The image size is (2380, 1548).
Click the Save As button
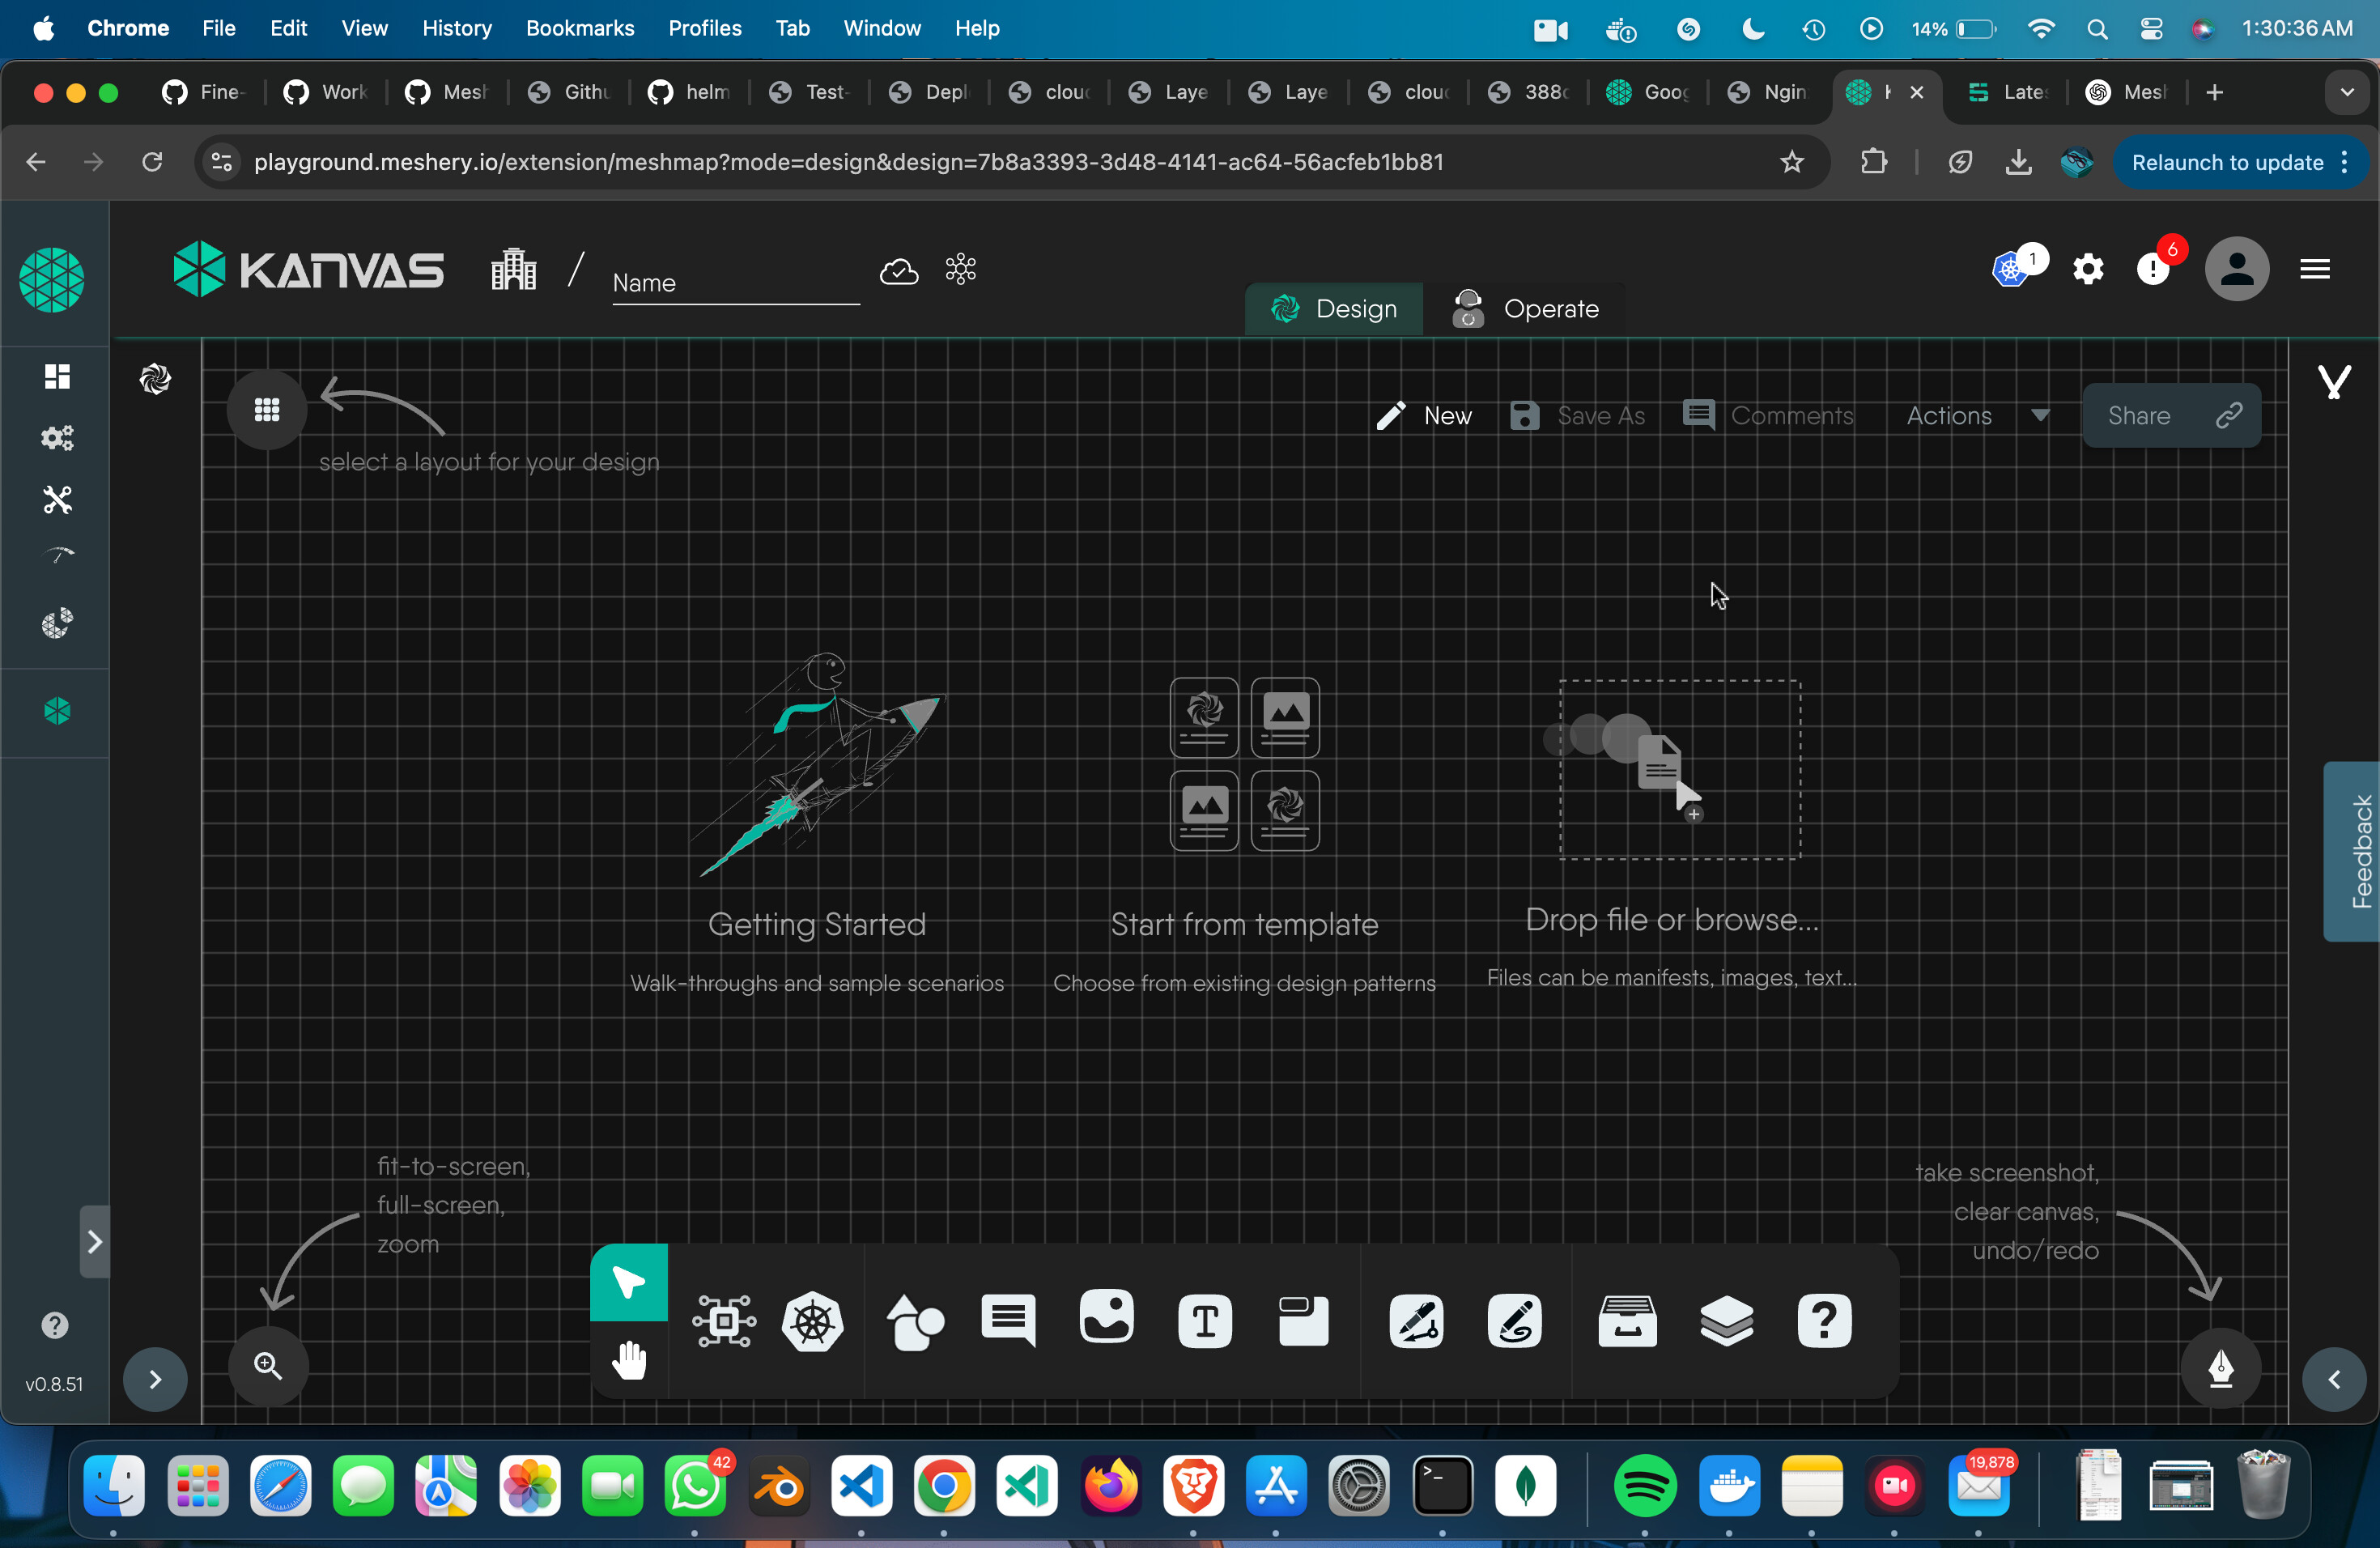tap(1576, 416)
